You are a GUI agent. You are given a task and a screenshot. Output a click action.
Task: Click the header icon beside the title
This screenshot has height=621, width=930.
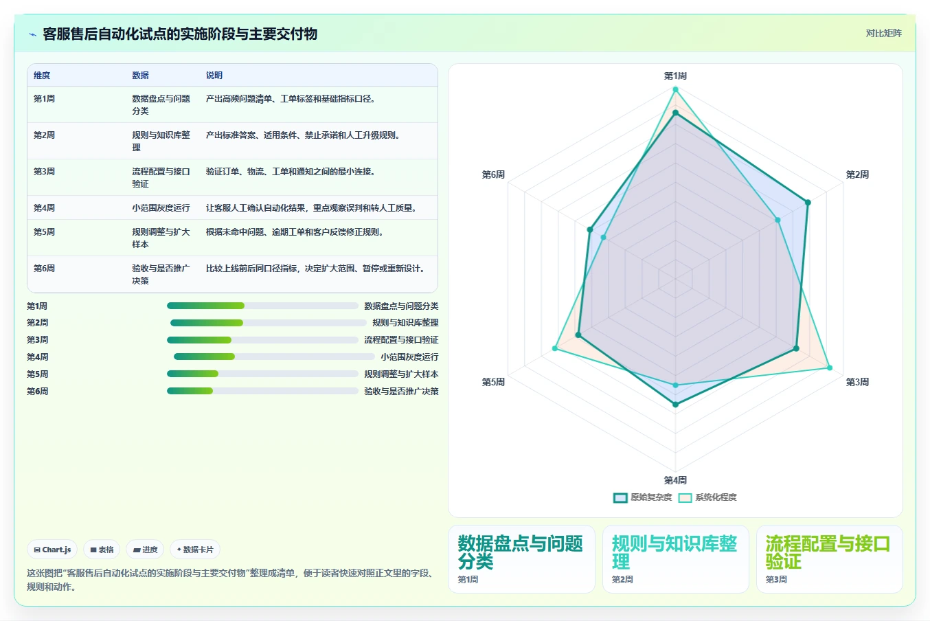32,34
